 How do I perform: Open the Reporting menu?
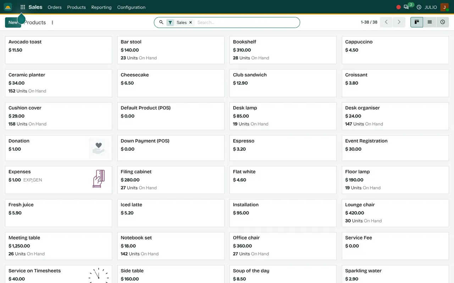(x=101, y=7)
